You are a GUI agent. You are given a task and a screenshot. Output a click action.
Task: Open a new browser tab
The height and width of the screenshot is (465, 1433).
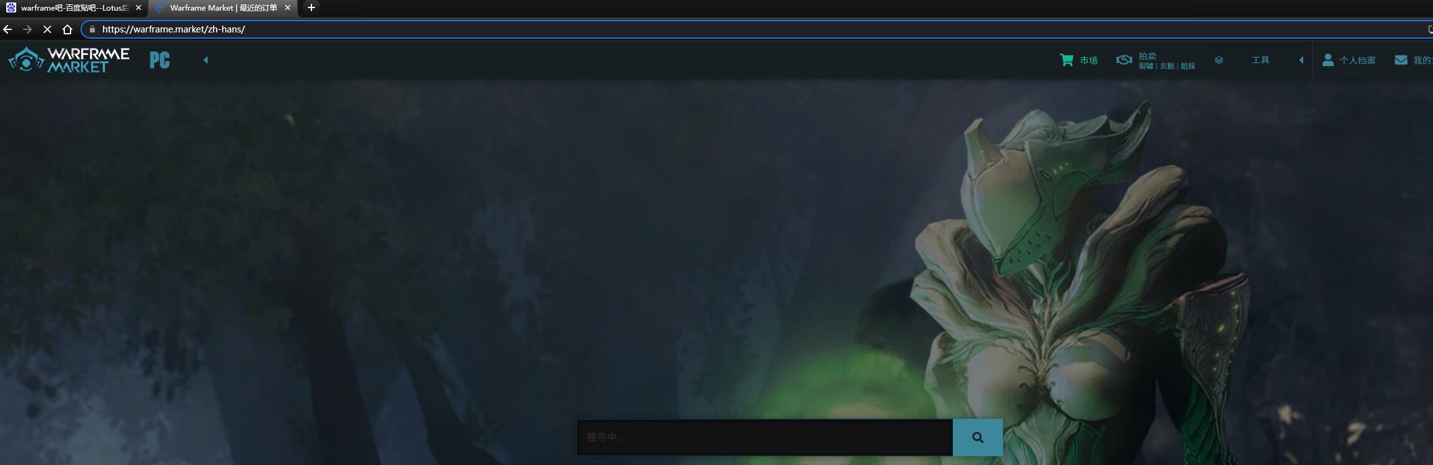pyautogui.click(x=311, y=8)
